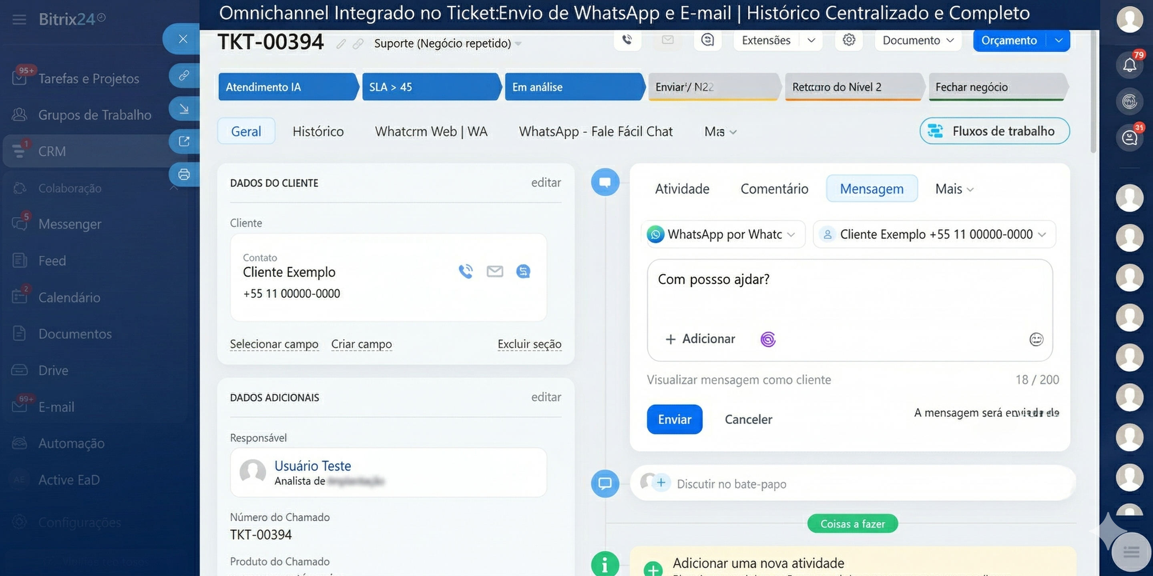
Task: Change recipient Cliente Exemplo phone dropdown
Action: click(x=934, y=234)
